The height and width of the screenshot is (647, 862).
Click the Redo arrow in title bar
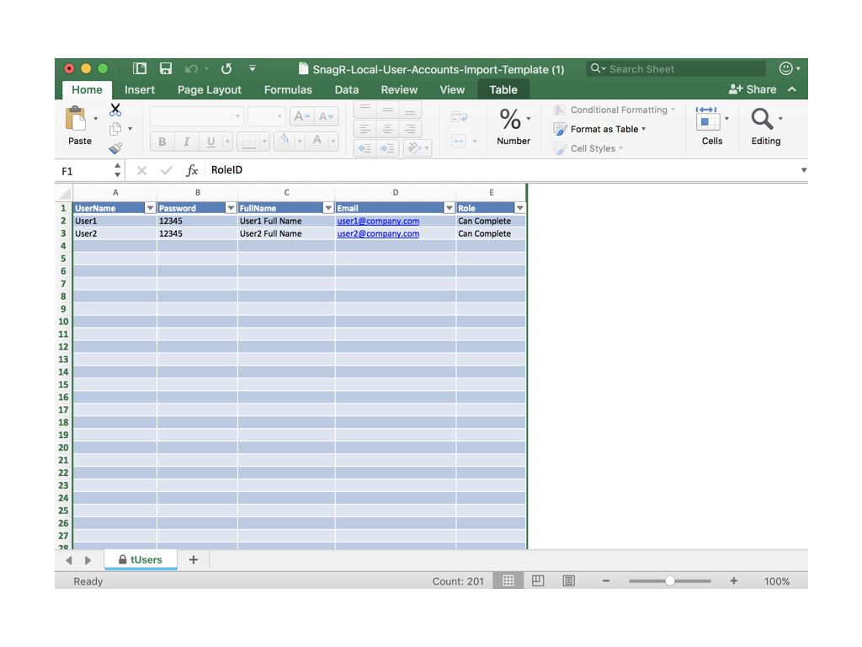[226, 68]
